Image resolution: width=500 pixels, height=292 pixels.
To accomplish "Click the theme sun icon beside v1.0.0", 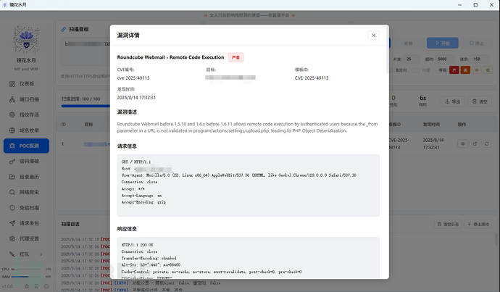I will (x=27, y=286).
